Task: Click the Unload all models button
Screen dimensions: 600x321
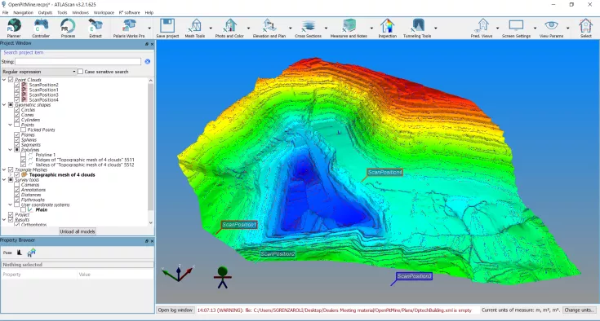Action: [78, 231]
